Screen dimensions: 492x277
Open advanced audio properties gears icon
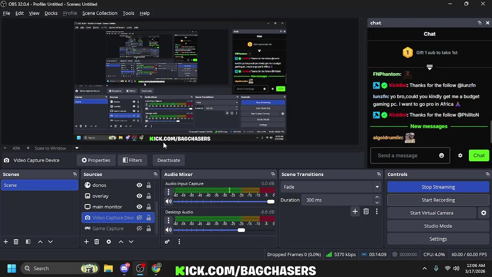pyautogui.click(x=167, y=242)
